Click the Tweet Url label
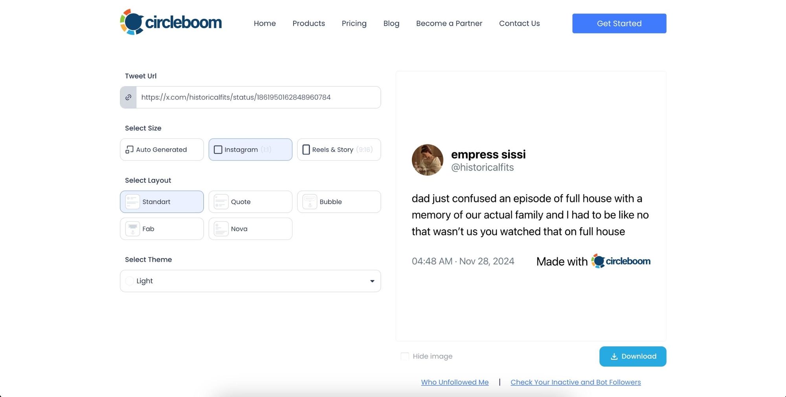 pos(141,76)
